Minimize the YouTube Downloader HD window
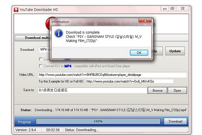Viewport: 202px width, 135px height. [165, 9]
